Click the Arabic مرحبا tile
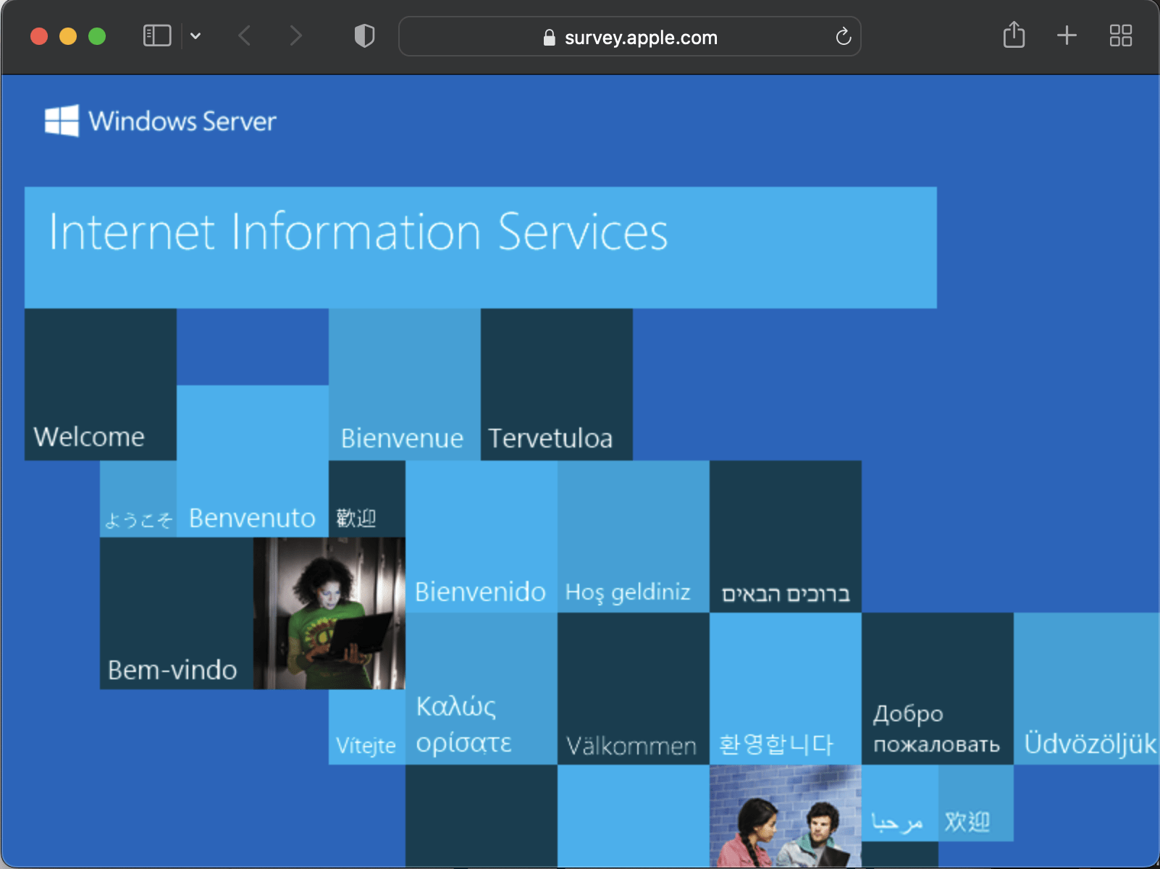 (x=900, y=803)
